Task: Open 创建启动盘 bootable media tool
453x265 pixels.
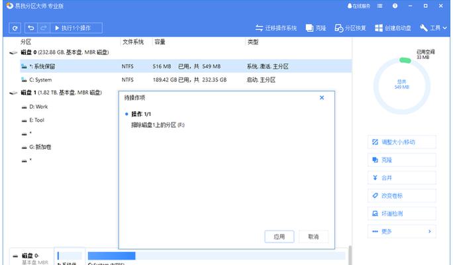Action: pos(393,28)
